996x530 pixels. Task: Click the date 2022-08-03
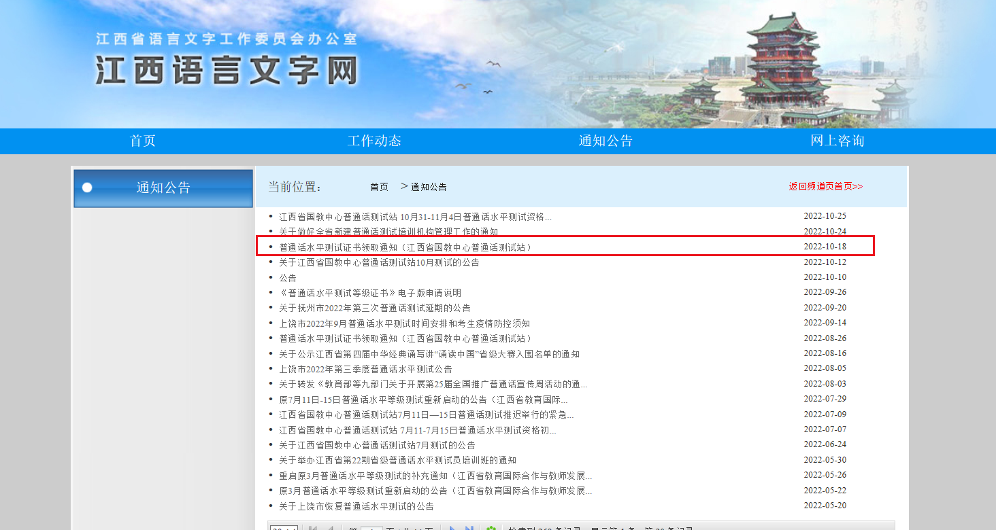(825, 384)
